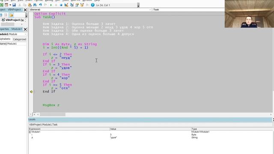
Task: Collapse the Module1 node in Locals
Action: point(30,132)
